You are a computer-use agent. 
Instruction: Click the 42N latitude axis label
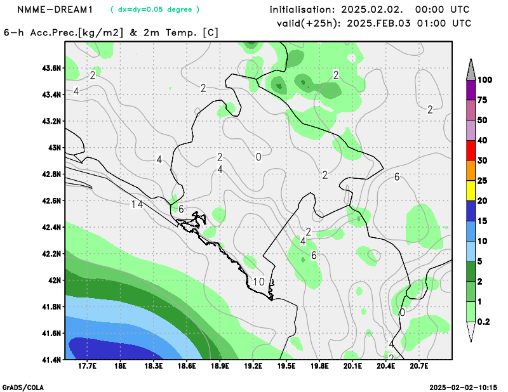[x=55, y=280]
